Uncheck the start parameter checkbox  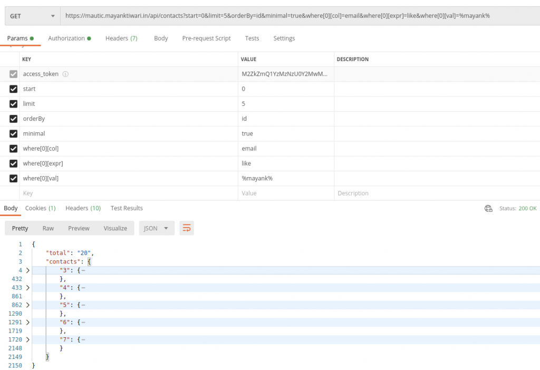coord(13,89)
